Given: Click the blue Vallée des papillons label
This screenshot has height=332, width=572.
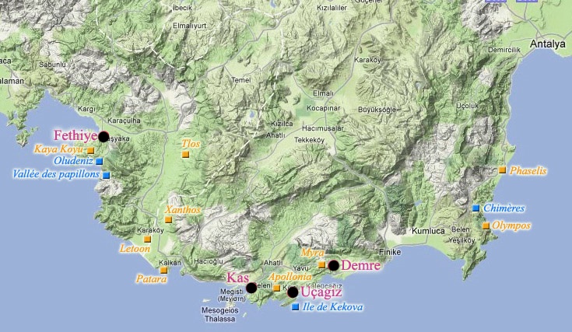Looking at the screenshot, I should 56,174.
